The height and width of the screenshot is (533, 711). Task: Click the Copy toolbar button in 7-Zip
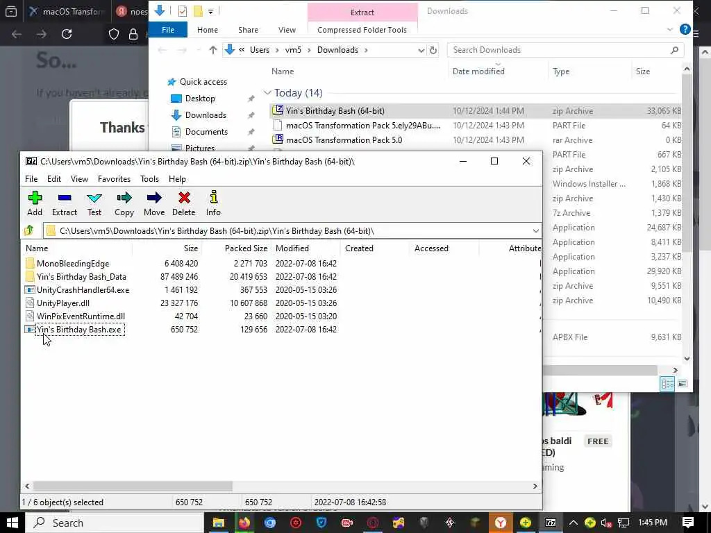pyautogui.click(x=124, y=203)
